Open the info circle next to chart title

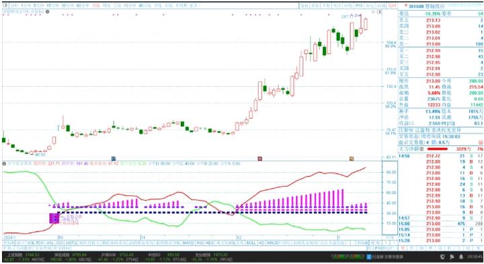48,11
